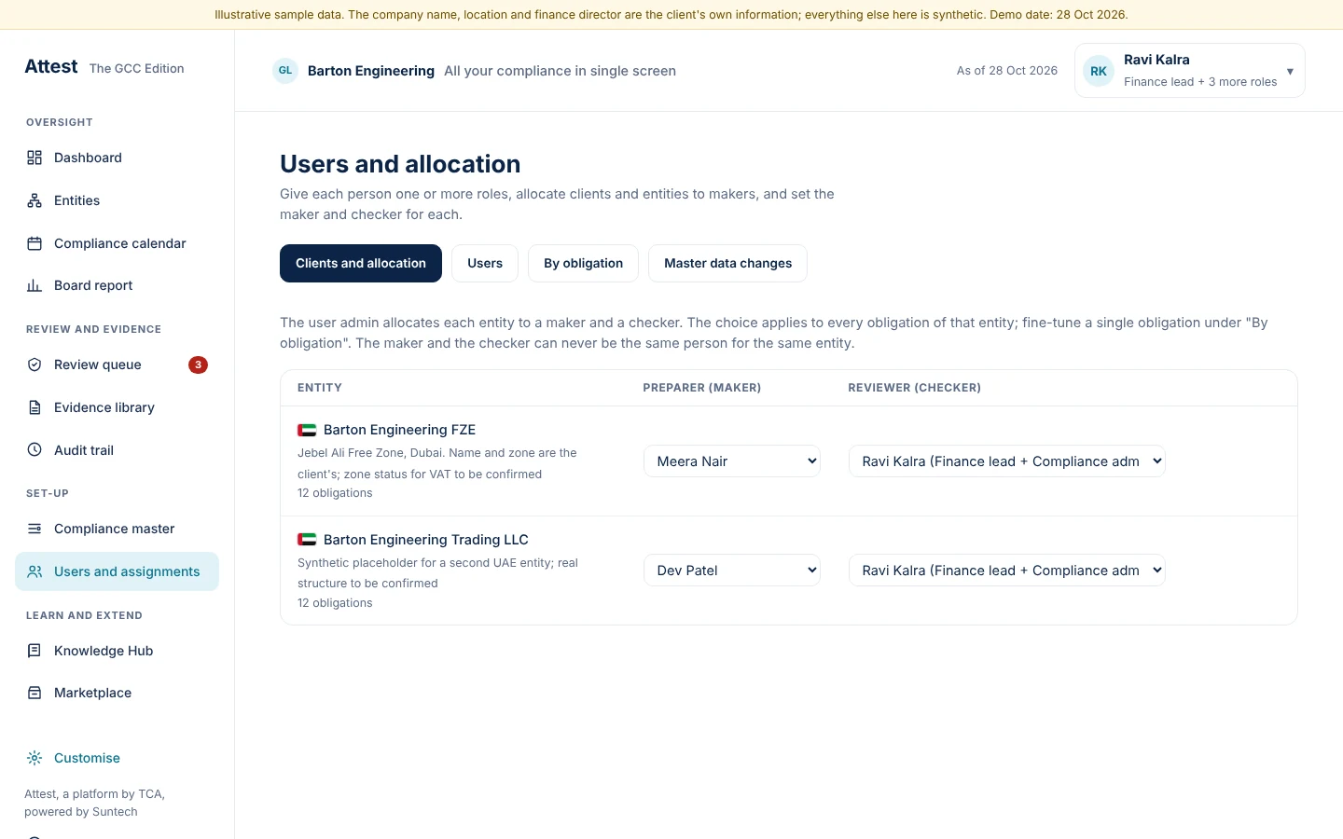Screen dimensions: 1343x839
Task: Click the Compliance calendar icon
Action: coord(35,243)
